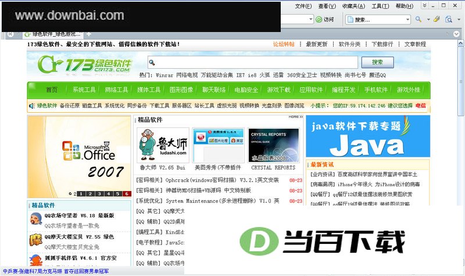The width and height of the screenshot is (465, 276).
Task: Click hot keyword 360安全卫士
Action: click(x=302, y=75)
